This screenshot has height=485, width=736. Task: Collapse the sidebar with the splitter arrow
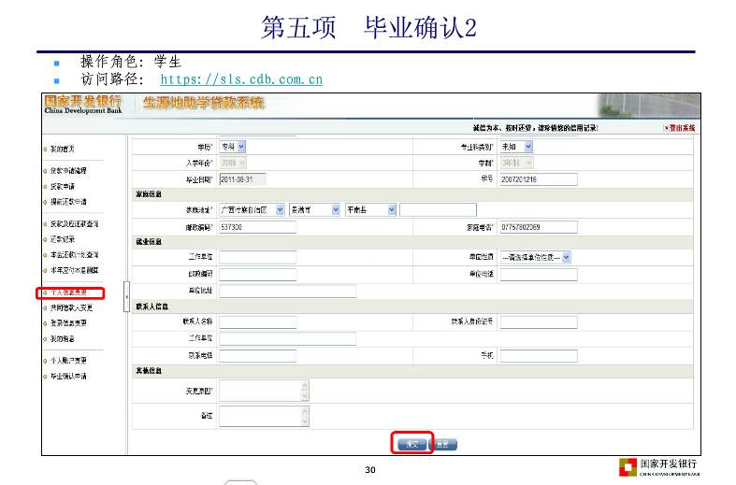(127, 295)
